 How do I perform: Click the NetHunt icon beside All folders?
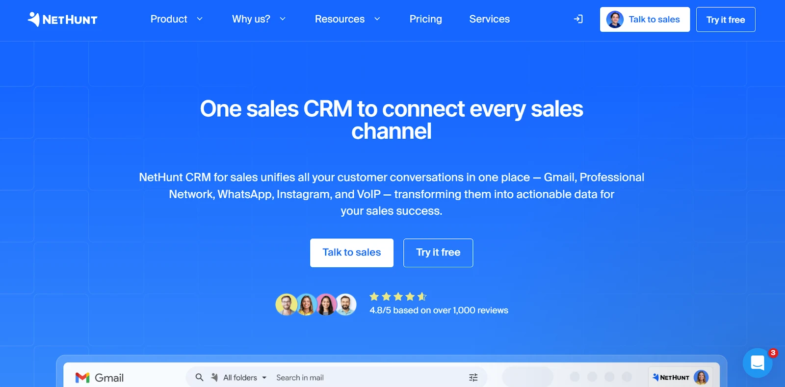click(214, 377)
